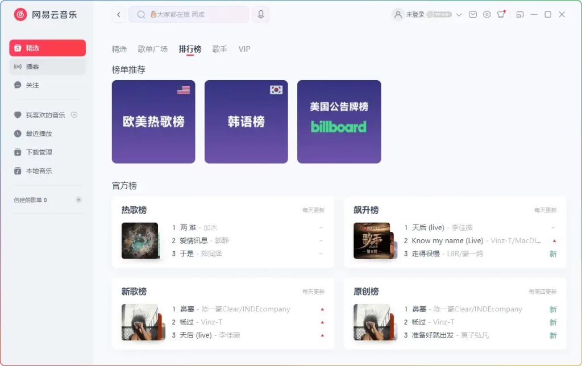
Task: Open 本地音乐 in the sidebar
Action: [x=48, y=170]
